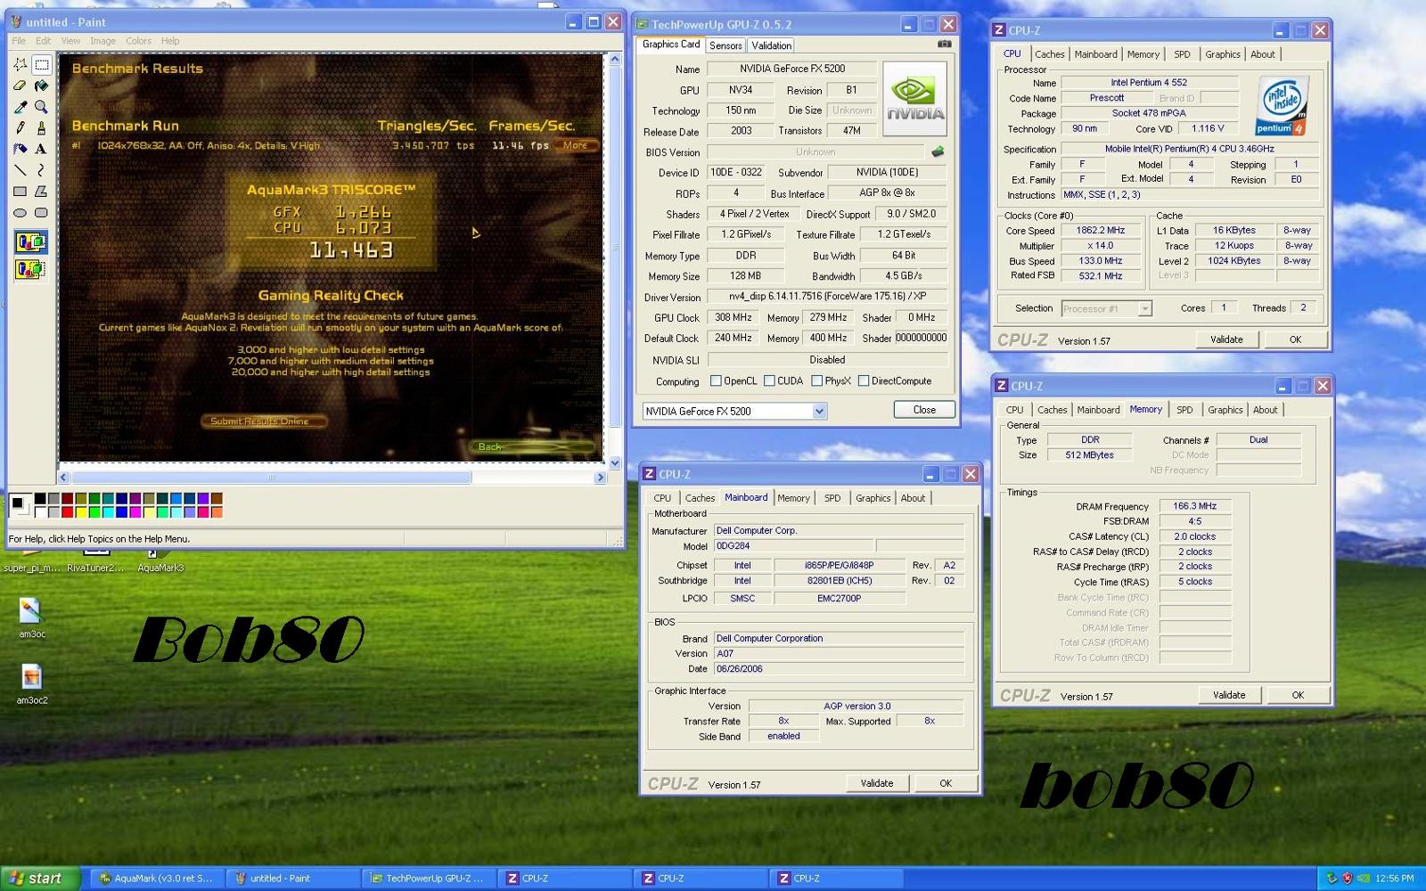Select the Curve tool in Paint
Screen dimensions: 1426x891
pyautogui.click(x=41, y=170)
